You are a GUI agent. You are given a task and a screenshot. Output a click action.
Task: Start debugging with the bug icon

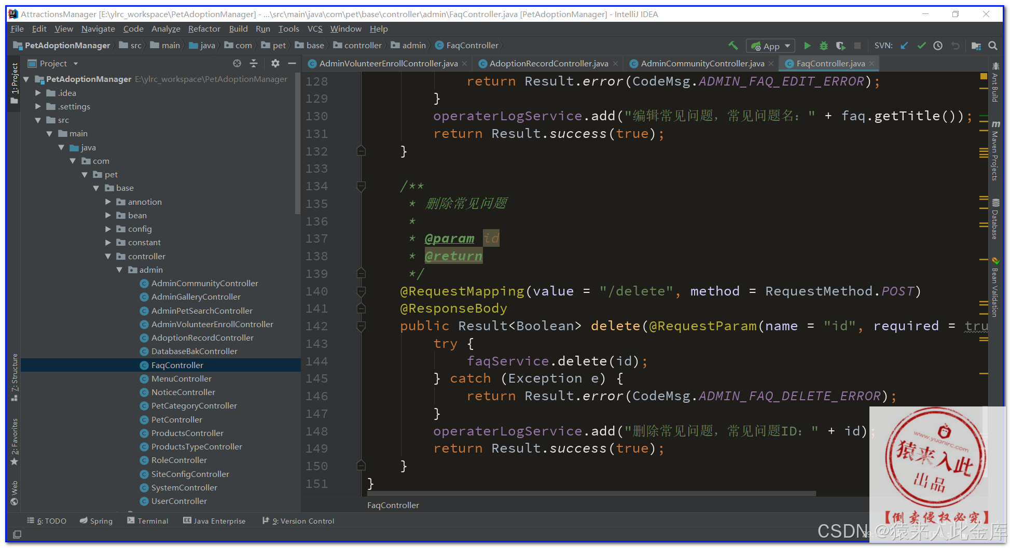pos(824,46)
